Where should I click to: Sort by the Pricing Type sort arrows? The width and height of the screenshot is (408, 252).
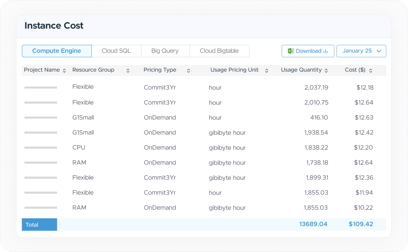[189, 70]
